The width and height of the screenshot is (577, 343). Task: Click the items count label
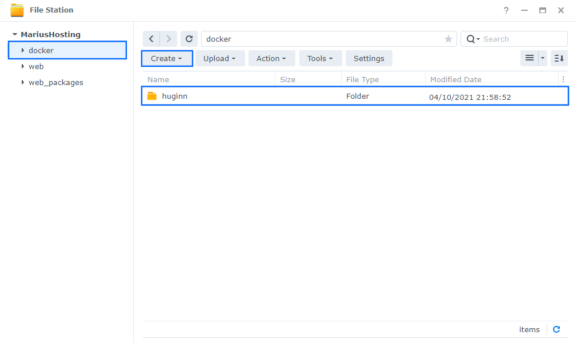pyautogui.click(x=529, y=330)
